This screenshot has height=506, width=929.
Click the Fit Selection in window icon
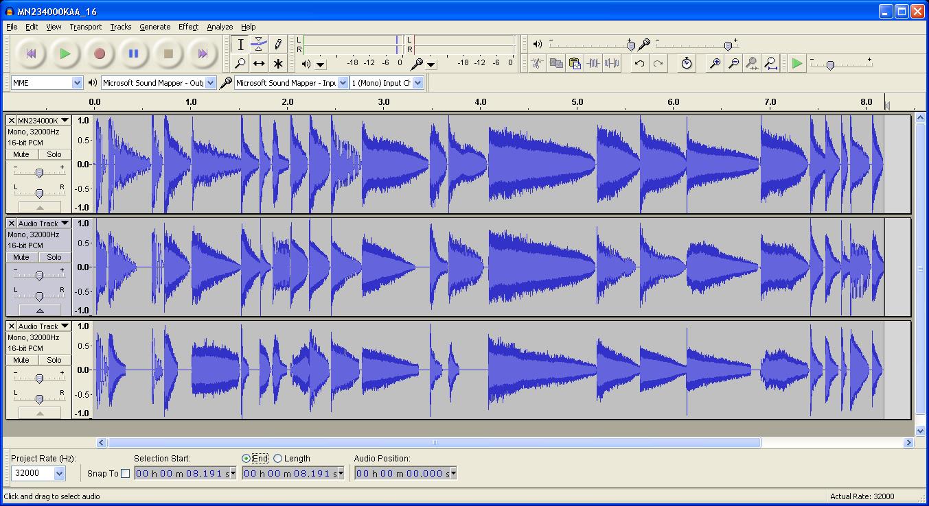(752, 63)
